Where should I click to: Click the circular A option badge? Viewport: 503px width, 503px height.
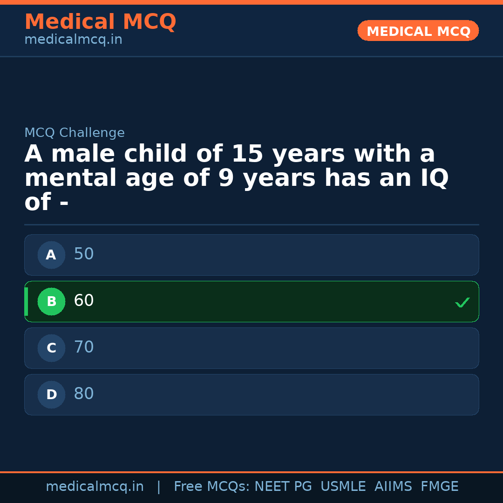tap(51, 255)
